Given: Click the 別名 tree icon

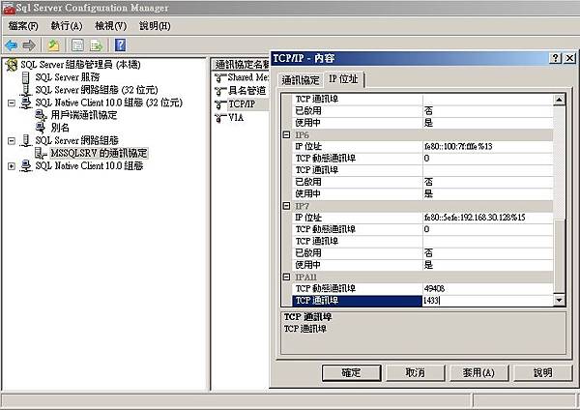Looking at the screenshot, I should [x=41, y=128].
